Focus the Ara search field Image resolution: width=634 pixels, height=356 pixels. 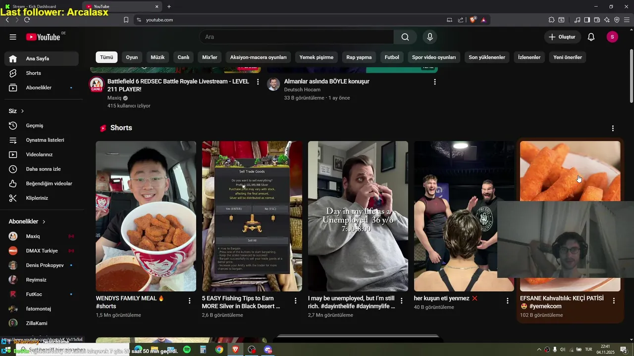coord(297,37)
